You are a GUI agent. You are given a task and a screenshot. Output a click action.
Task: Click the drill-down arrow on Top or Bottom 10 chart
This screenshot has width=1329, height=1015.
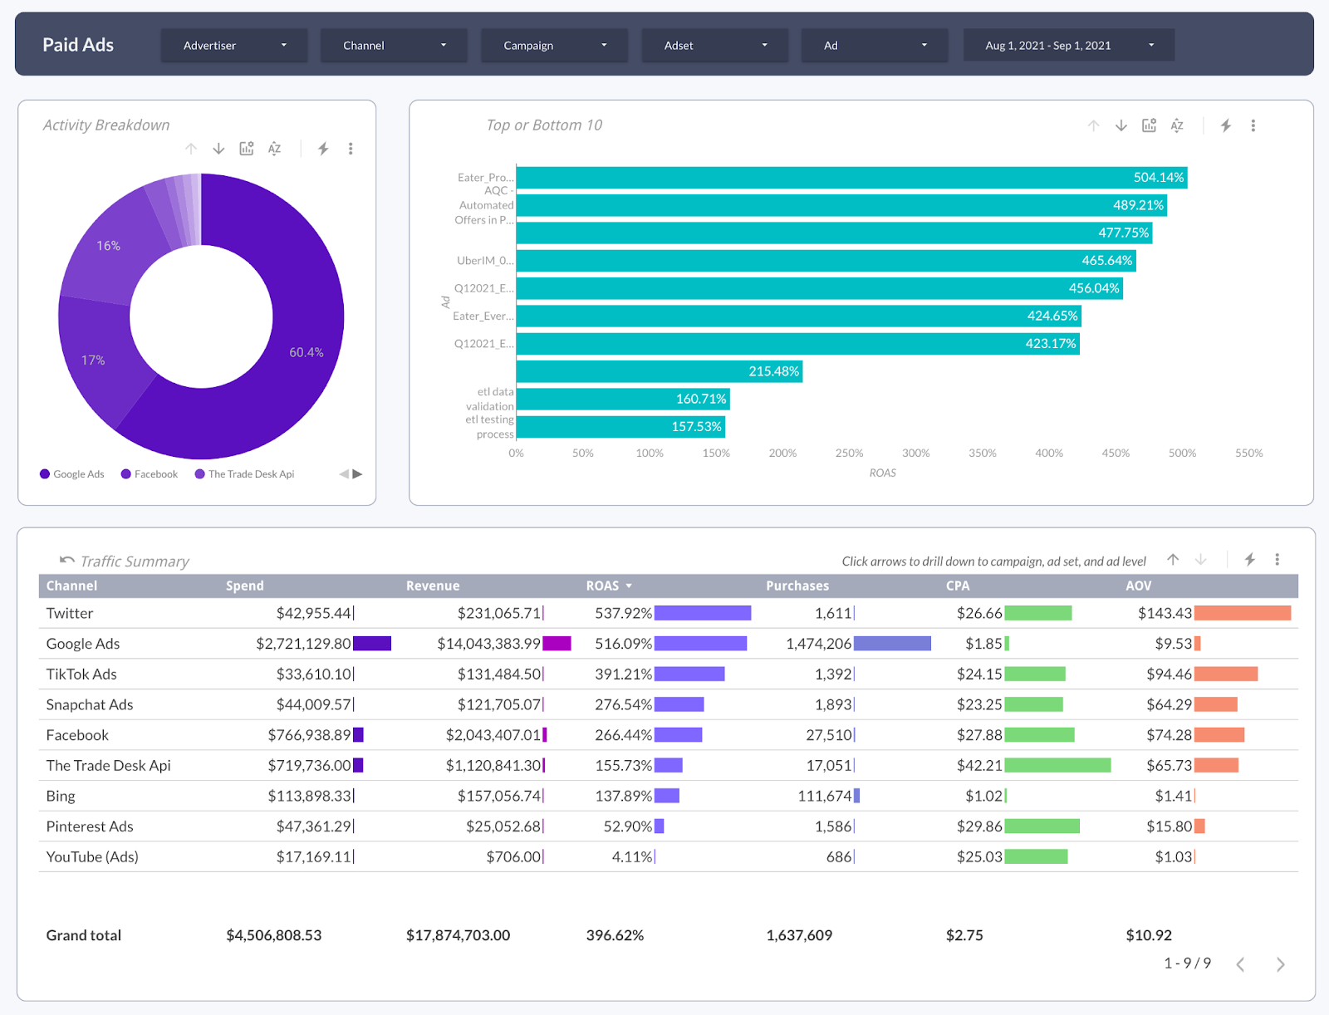click(x=1121, y=125)
